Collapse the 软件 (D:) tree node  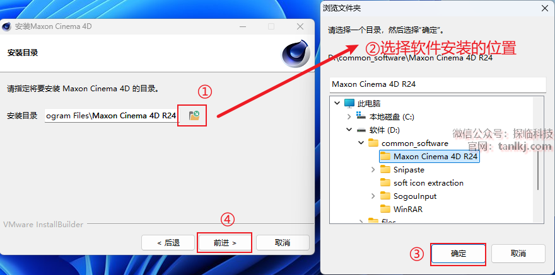349,130
